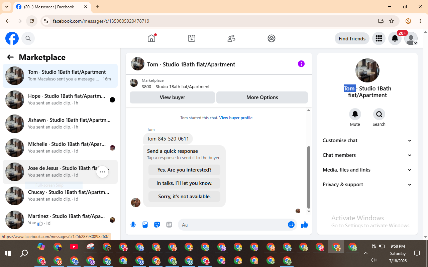Open the Chrome three-dot menu
This screenshot has height=267, width=428.
pyautogui.click(x=420, y=21)
